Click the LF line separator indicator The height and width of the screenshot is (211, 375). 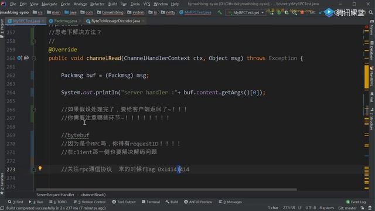pos(300,208)
